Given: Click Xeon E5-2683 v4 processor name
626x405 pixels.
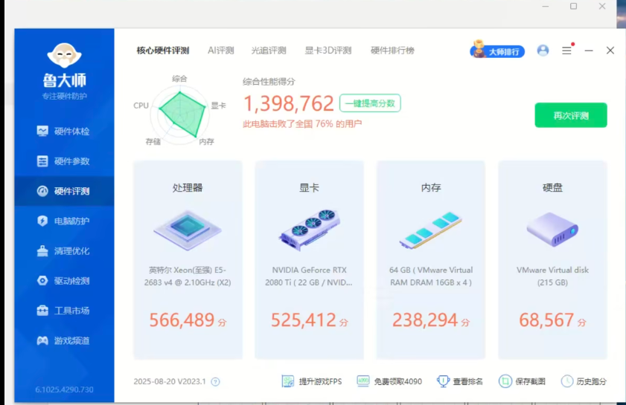Looking at the screenshot, I should 188,276.
